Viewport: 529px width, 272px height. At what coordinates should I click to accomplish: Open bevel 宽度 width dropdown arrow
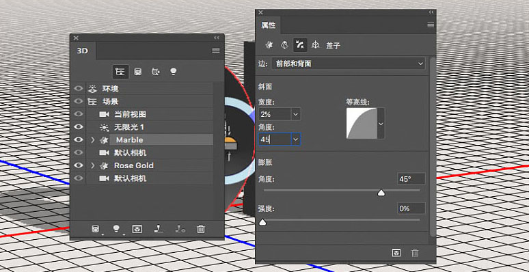[296, 114]
